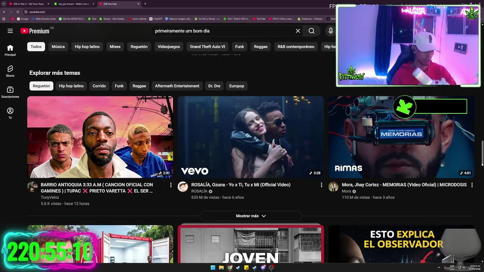This screenshot has width=484, height=272.
Task: Play the ROSALÍA vevo video thumbnail
Action: pos(251,137)
